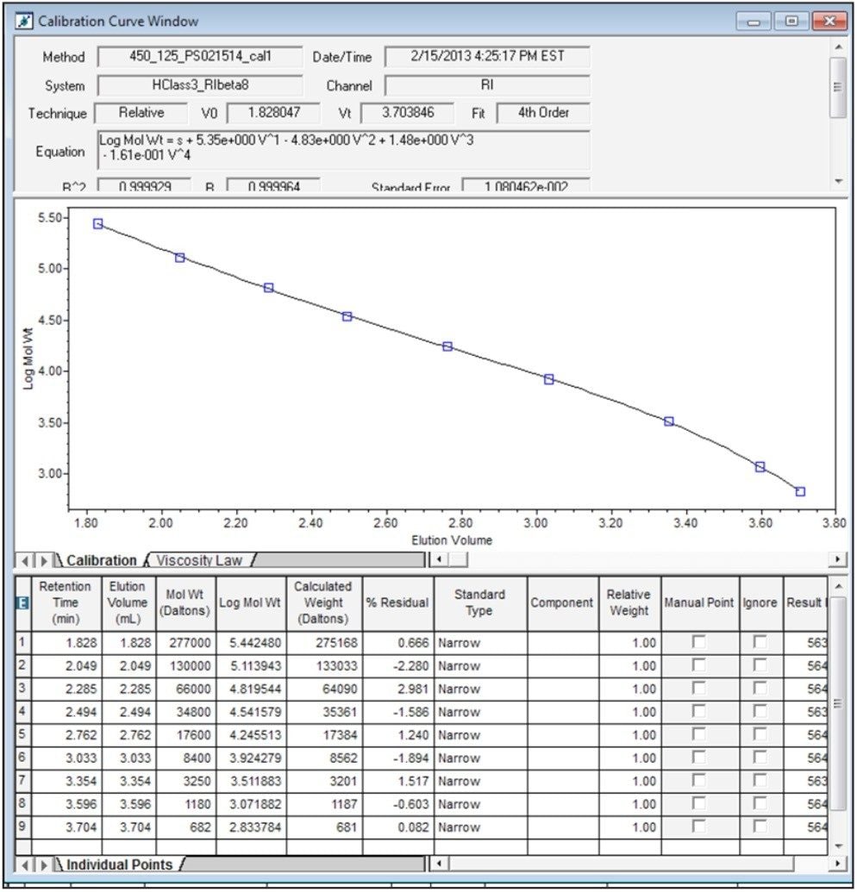Enable Ignore checkbox for row 6 (8400 Da)
This screenshot has width=857, height=892.
pyautogui.click(x=760, y=758)
